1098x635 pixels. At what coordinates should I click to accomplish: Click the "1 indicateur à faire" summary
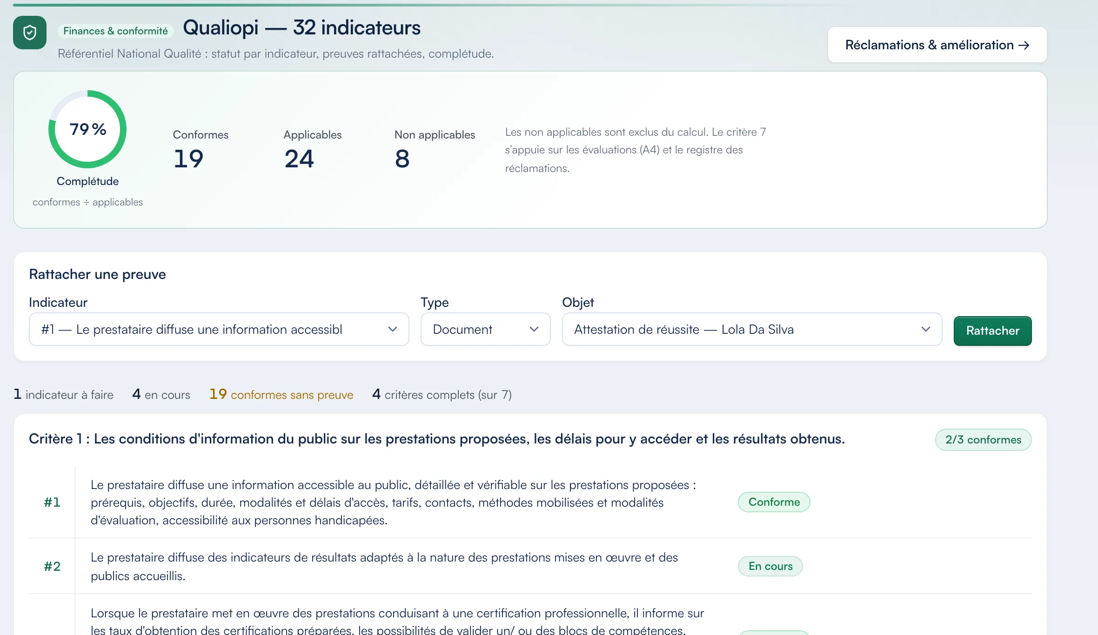coord(64,394)
